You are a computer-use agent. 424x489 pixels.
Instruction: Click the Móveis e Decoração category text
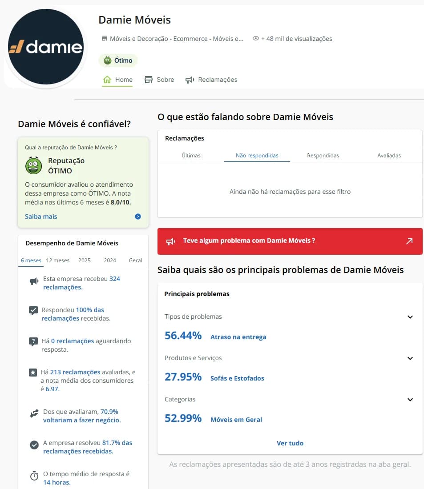click(x=176, y=39)
